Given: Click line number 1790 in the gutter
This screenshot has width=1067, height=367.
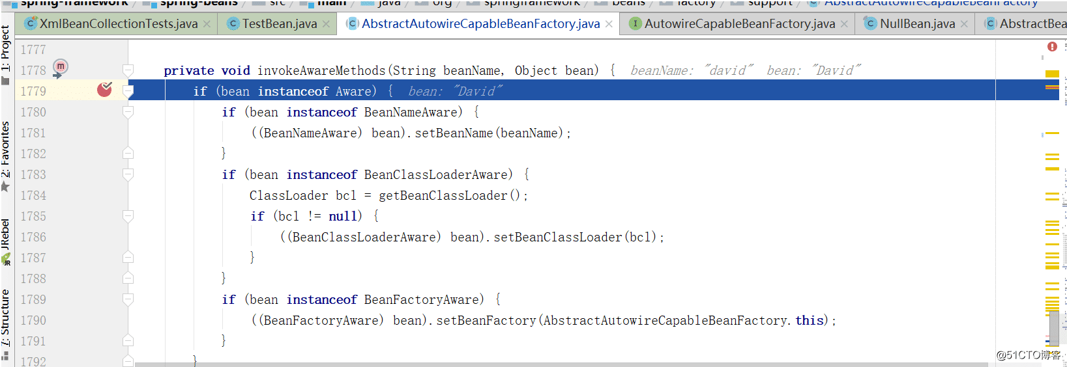Looking at the screenshot, I should [33, 320].
